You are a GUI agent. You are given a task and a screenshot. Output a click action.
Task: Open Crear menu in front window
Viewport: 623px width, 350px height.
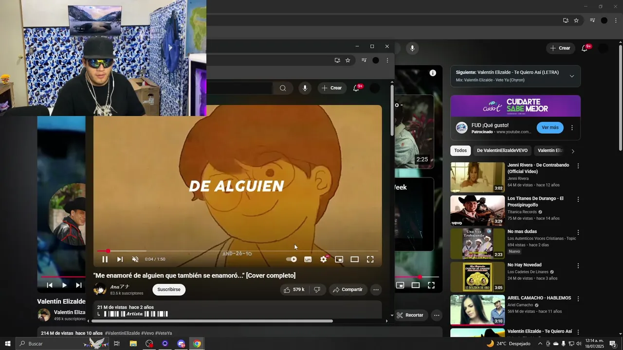pyautogui.click(x=331, y=88)
